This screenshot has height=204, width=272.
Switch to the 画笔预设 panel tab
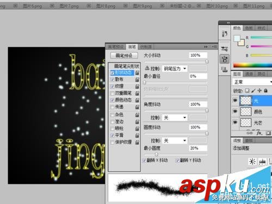tap(116, 47)
